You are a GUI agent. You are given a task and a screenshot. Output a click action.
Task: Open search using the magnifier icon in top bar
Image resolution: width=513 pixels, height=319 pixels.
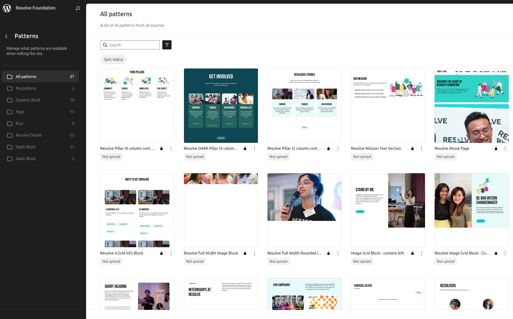click(77, 8)
